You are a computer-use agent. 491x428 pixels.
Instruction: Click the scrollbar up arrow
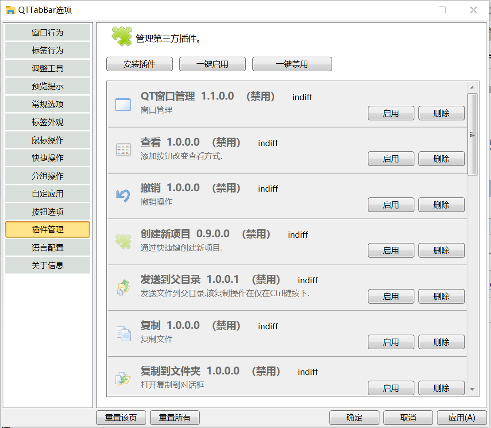point(472,87)
